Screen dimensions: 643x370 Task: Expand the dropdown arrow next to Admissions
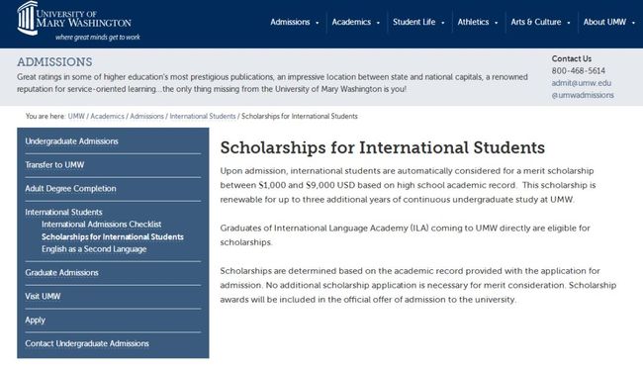[317, 23]
